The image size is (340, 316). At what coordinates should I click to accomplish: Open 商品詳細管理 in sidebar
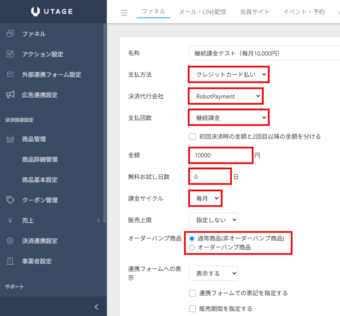click(x=40, y=159)
